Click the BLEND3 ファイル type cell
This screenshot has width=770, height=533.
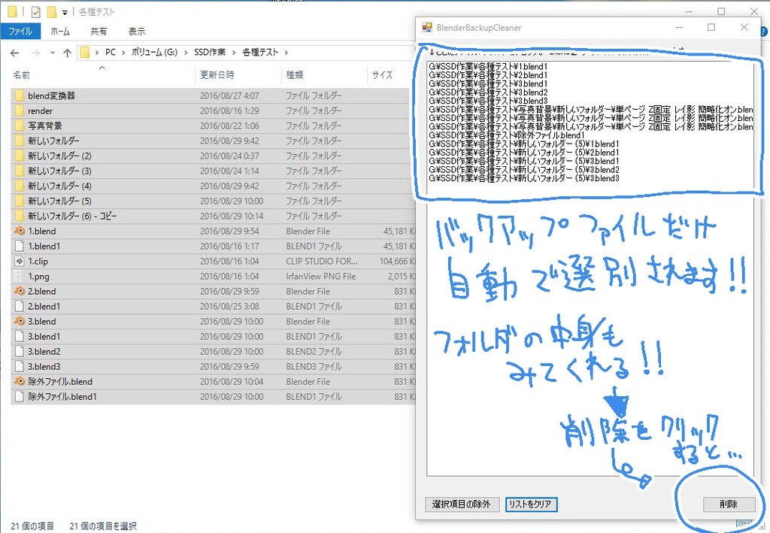tap(314, 367)
